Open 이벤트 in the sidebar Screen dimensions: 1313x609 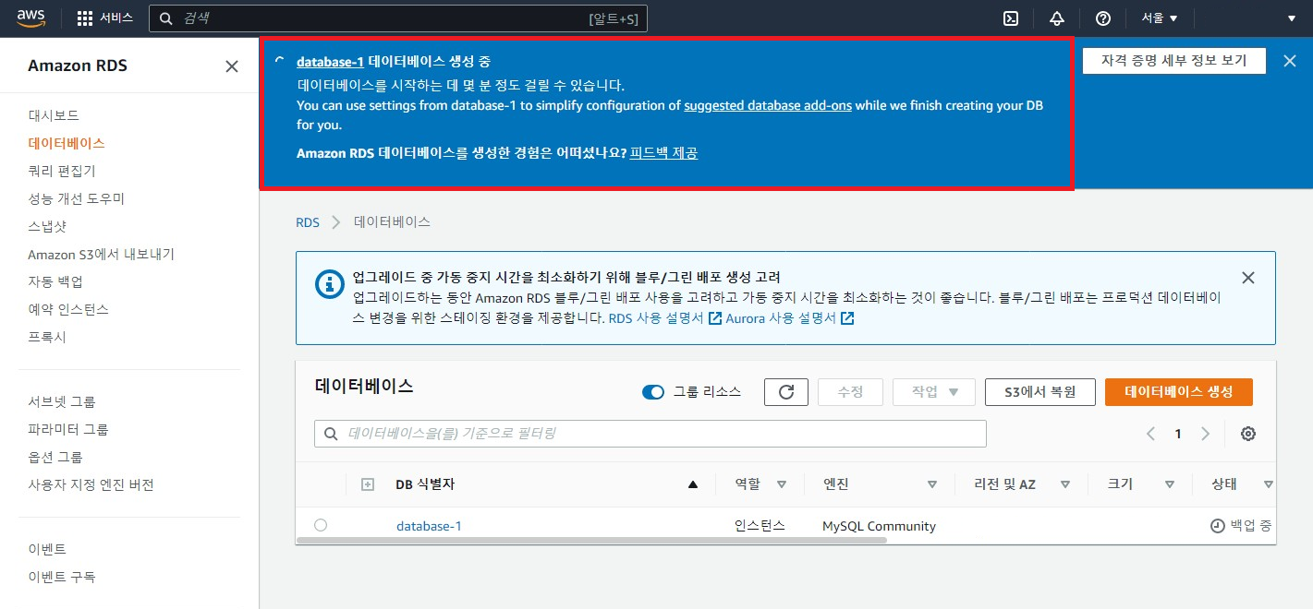click(x=47, y=549)
